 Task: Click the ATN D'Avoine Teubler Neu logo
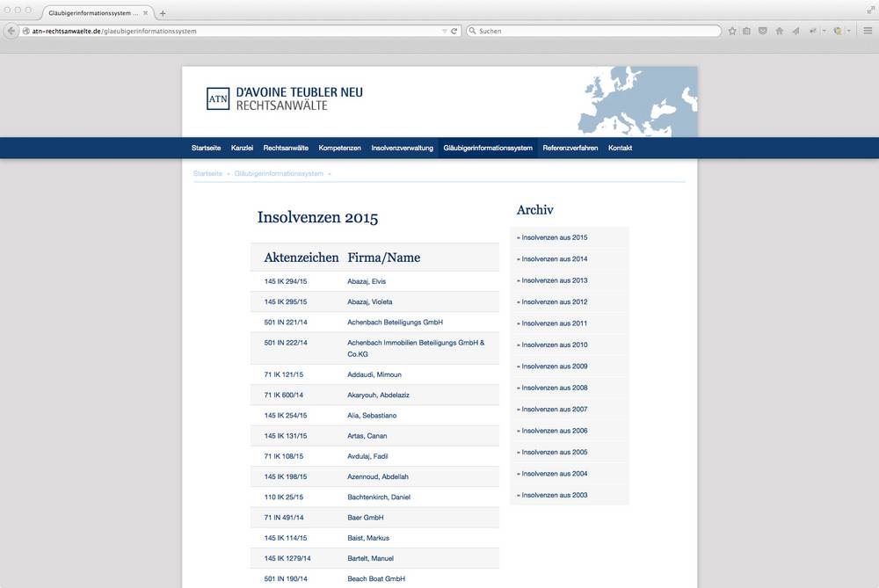[285, 98]
